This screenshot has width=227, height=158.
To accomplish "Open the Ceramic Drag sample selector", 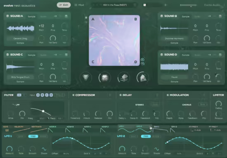I will [20, 39].
